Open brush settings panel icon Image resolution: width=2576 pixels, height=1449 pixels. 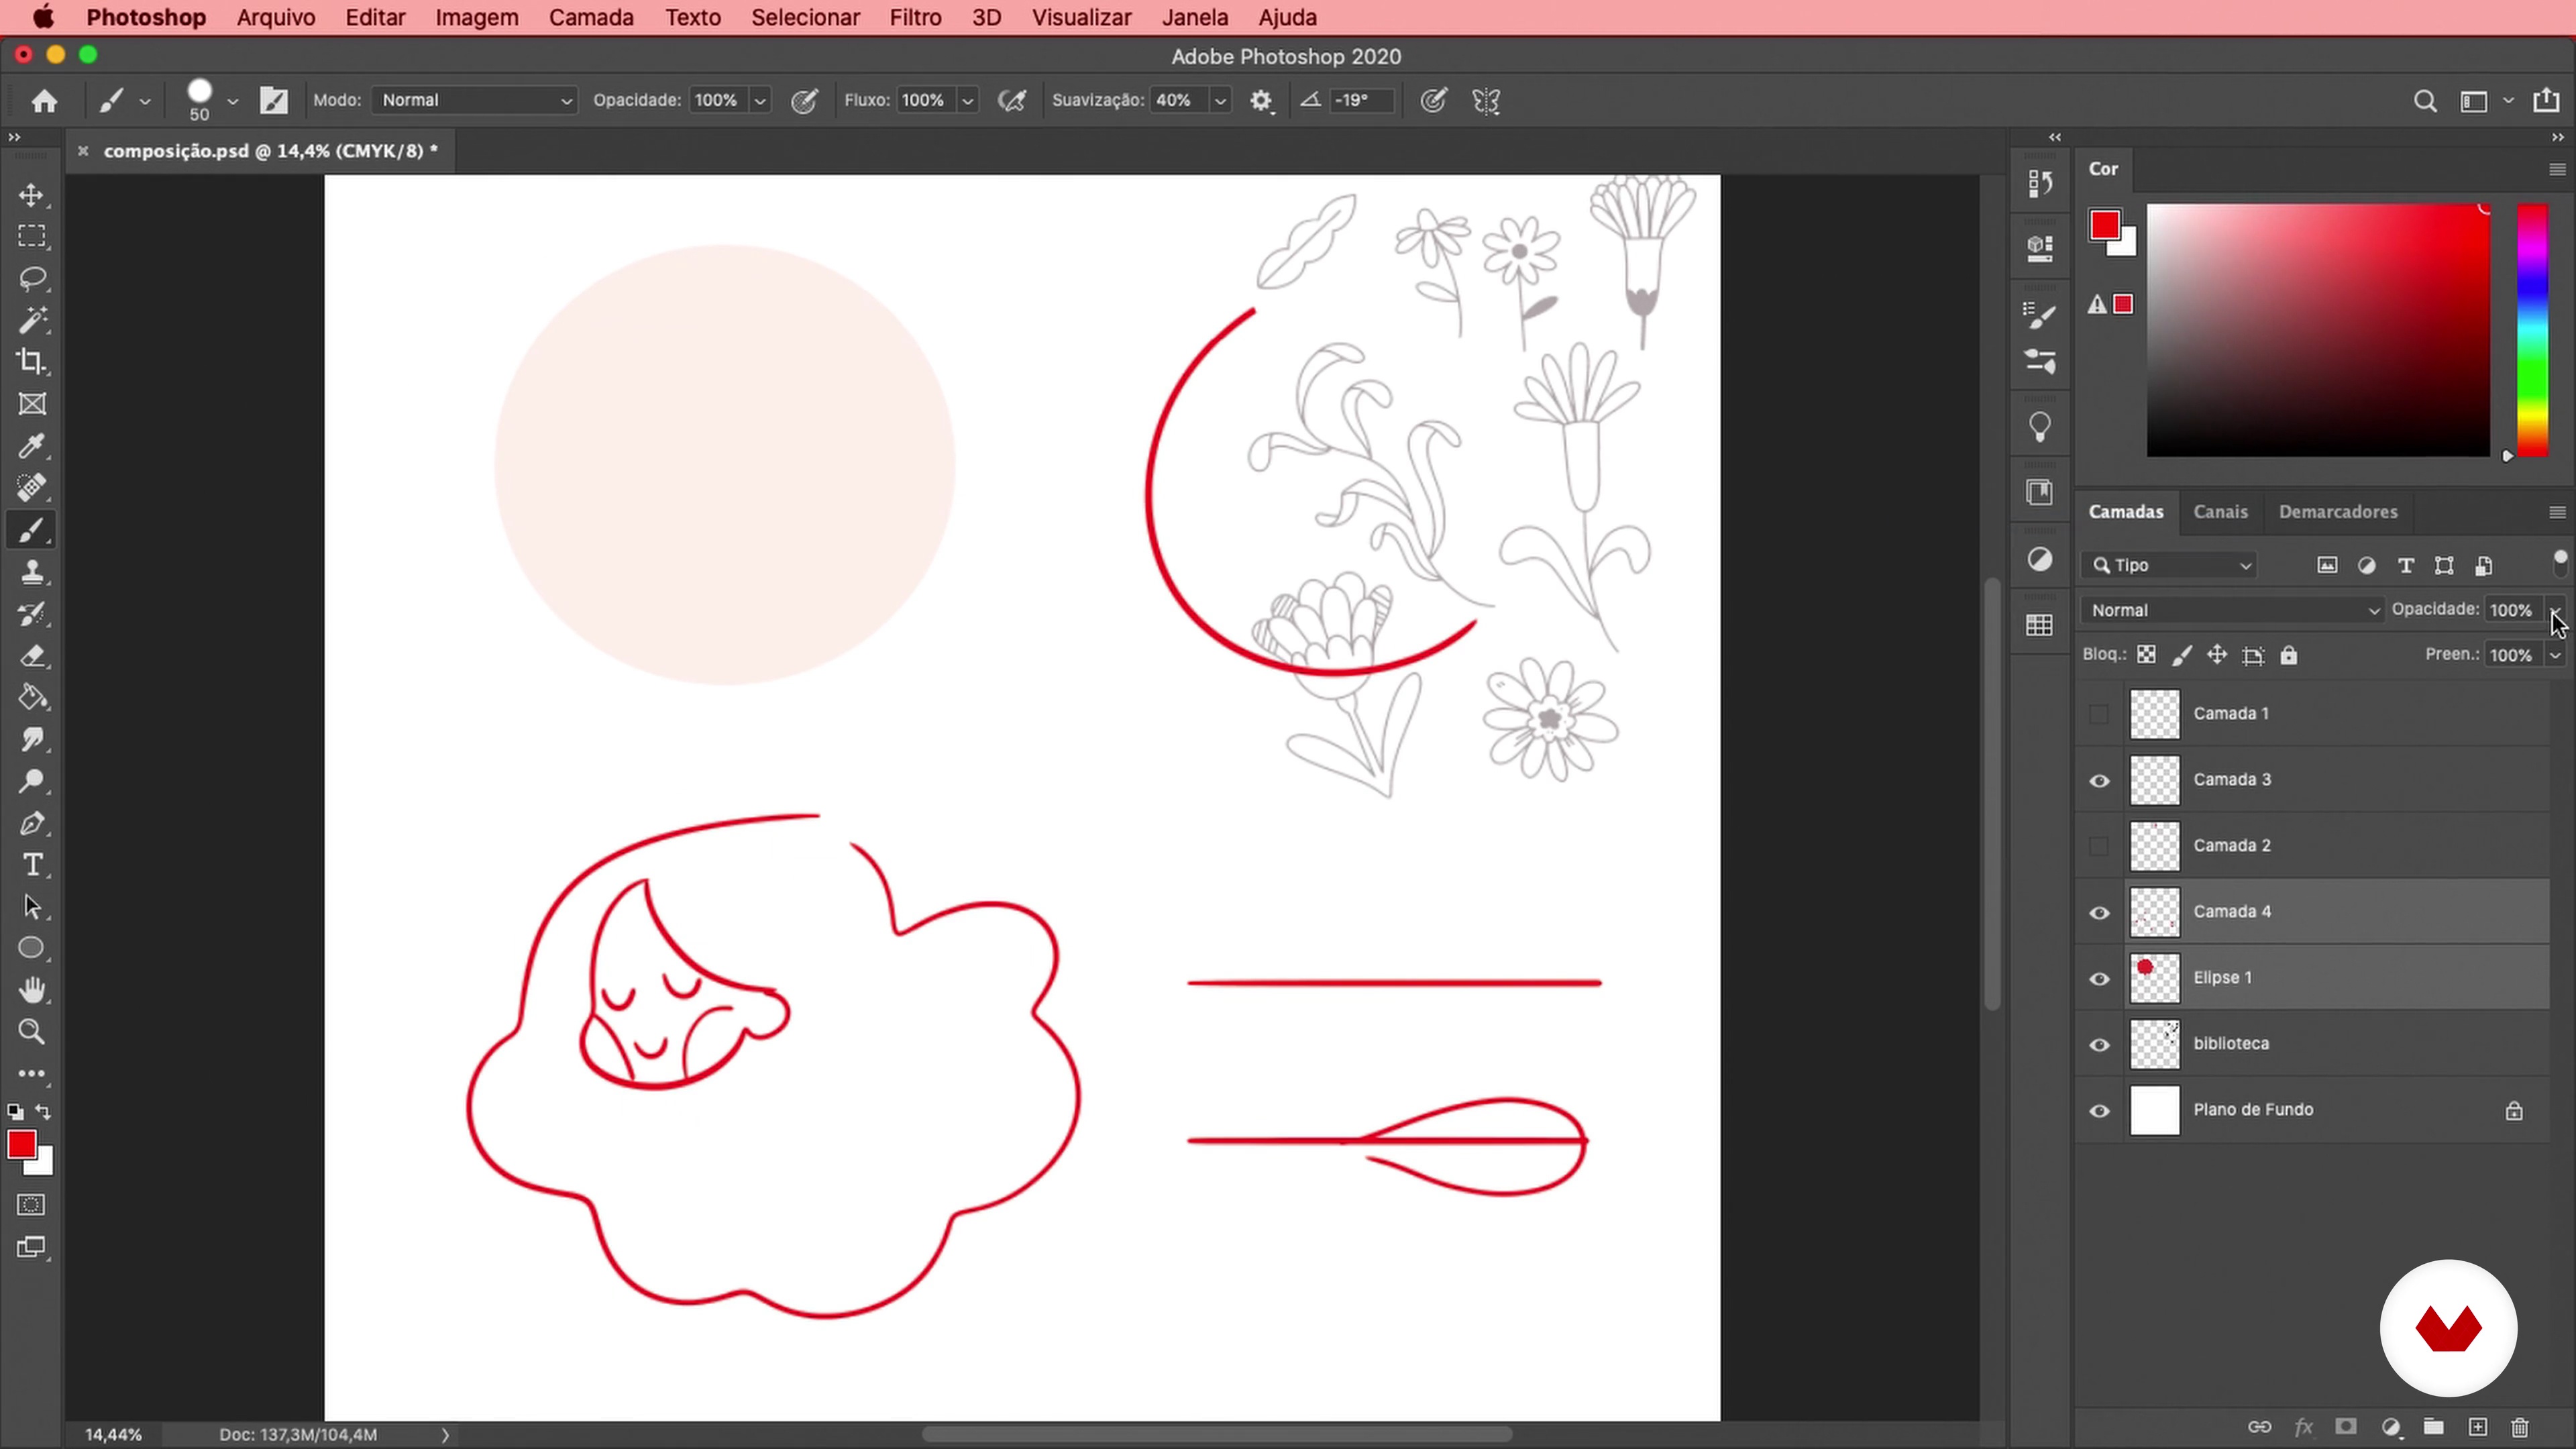(x=274, y=100)
